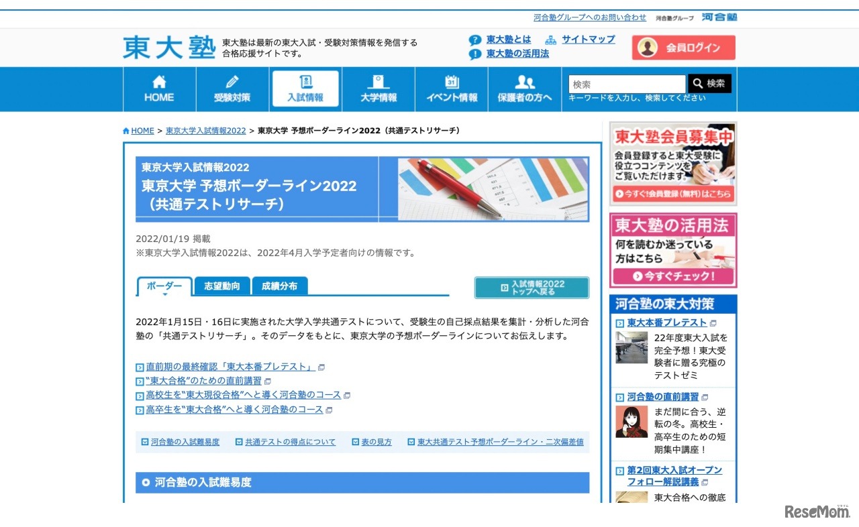Click the 会員ログイン button
Viewport: 859px width, 527px height.
(x=684, y=48)
